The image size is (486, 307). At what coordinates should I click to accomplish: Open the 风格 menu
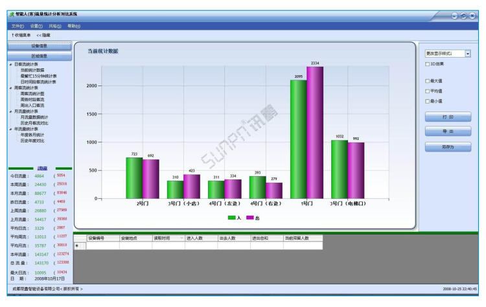click(x=54, y=26)
